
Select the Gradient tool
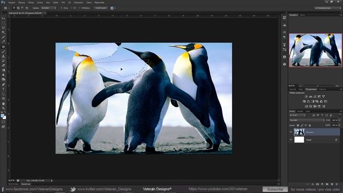coord(3,70)
